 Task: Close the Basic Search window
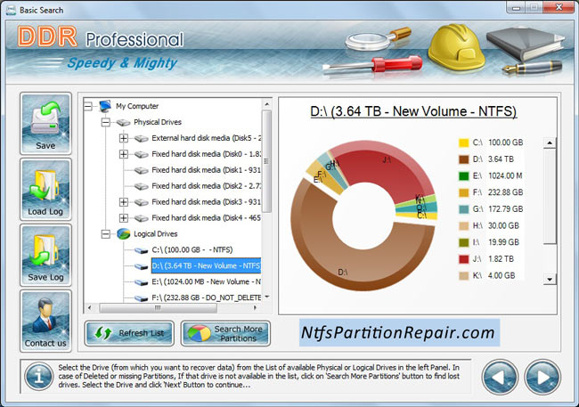coord(559,7)
